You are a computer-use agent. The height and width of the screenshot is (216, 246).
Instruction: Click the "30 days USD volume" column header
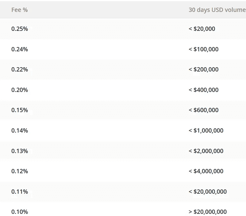coord(217,10)
